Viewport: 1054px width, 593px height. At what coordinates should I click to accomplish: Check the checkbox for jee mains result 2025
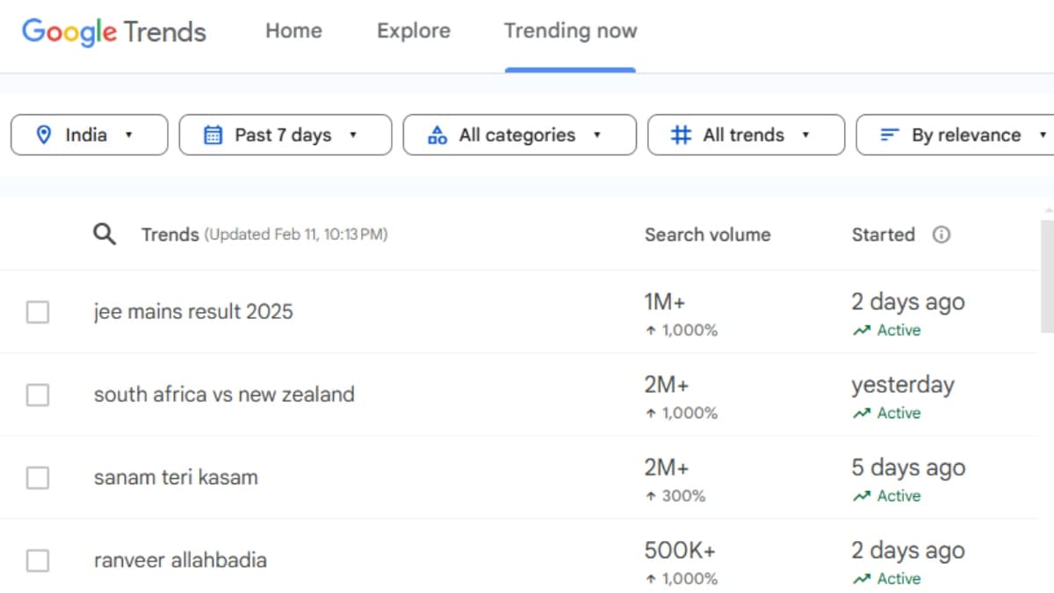click(37, 312)
